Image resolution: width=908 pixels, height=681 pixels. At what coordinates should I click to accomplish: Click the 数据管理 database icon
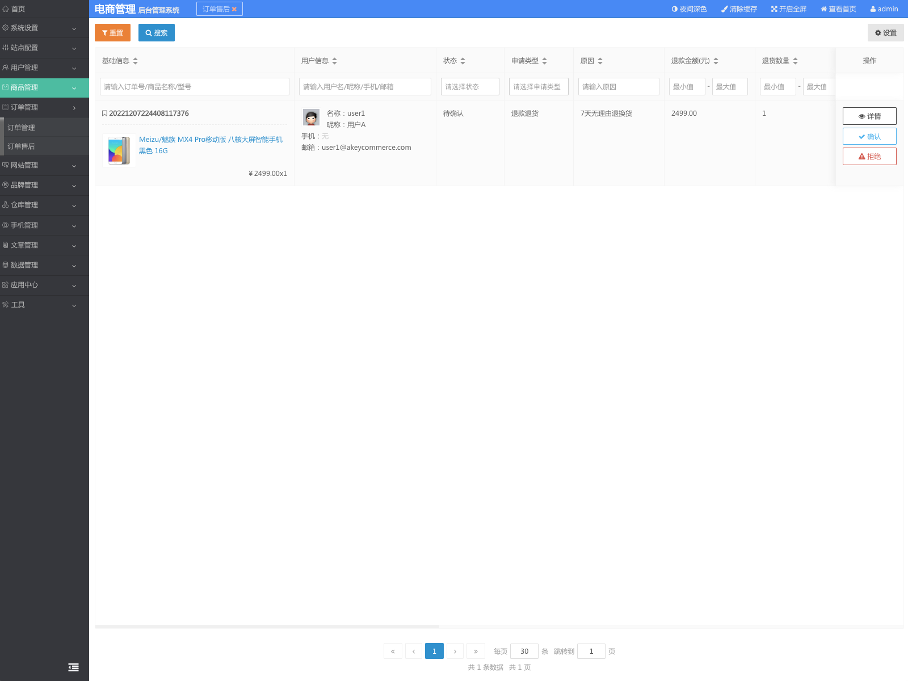[5, 264]
